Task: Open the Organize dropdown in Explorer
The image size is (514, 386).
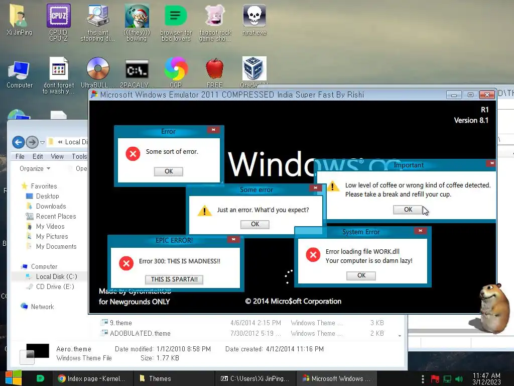Action: [35, 168]
